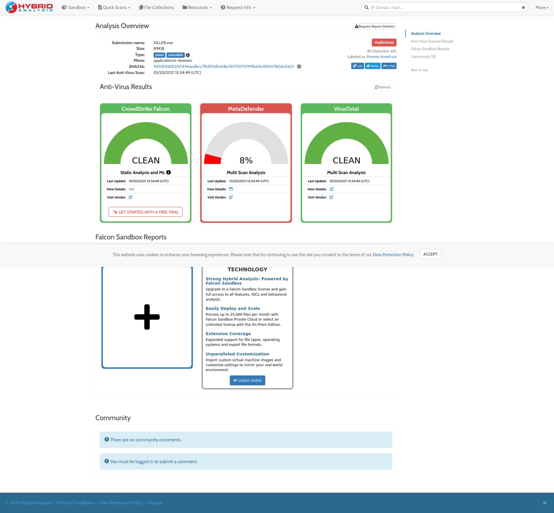The height and width of the screenshot is (513, 554).
Task: Refresh the Anti-Virus Results
Action: pos(383,87)
